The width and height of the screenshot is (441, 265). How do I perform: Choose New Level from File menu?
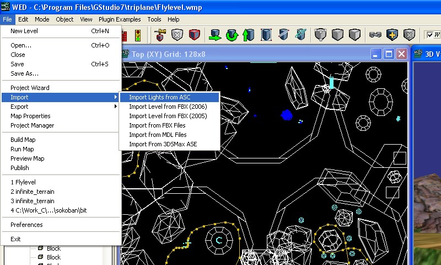61,31
